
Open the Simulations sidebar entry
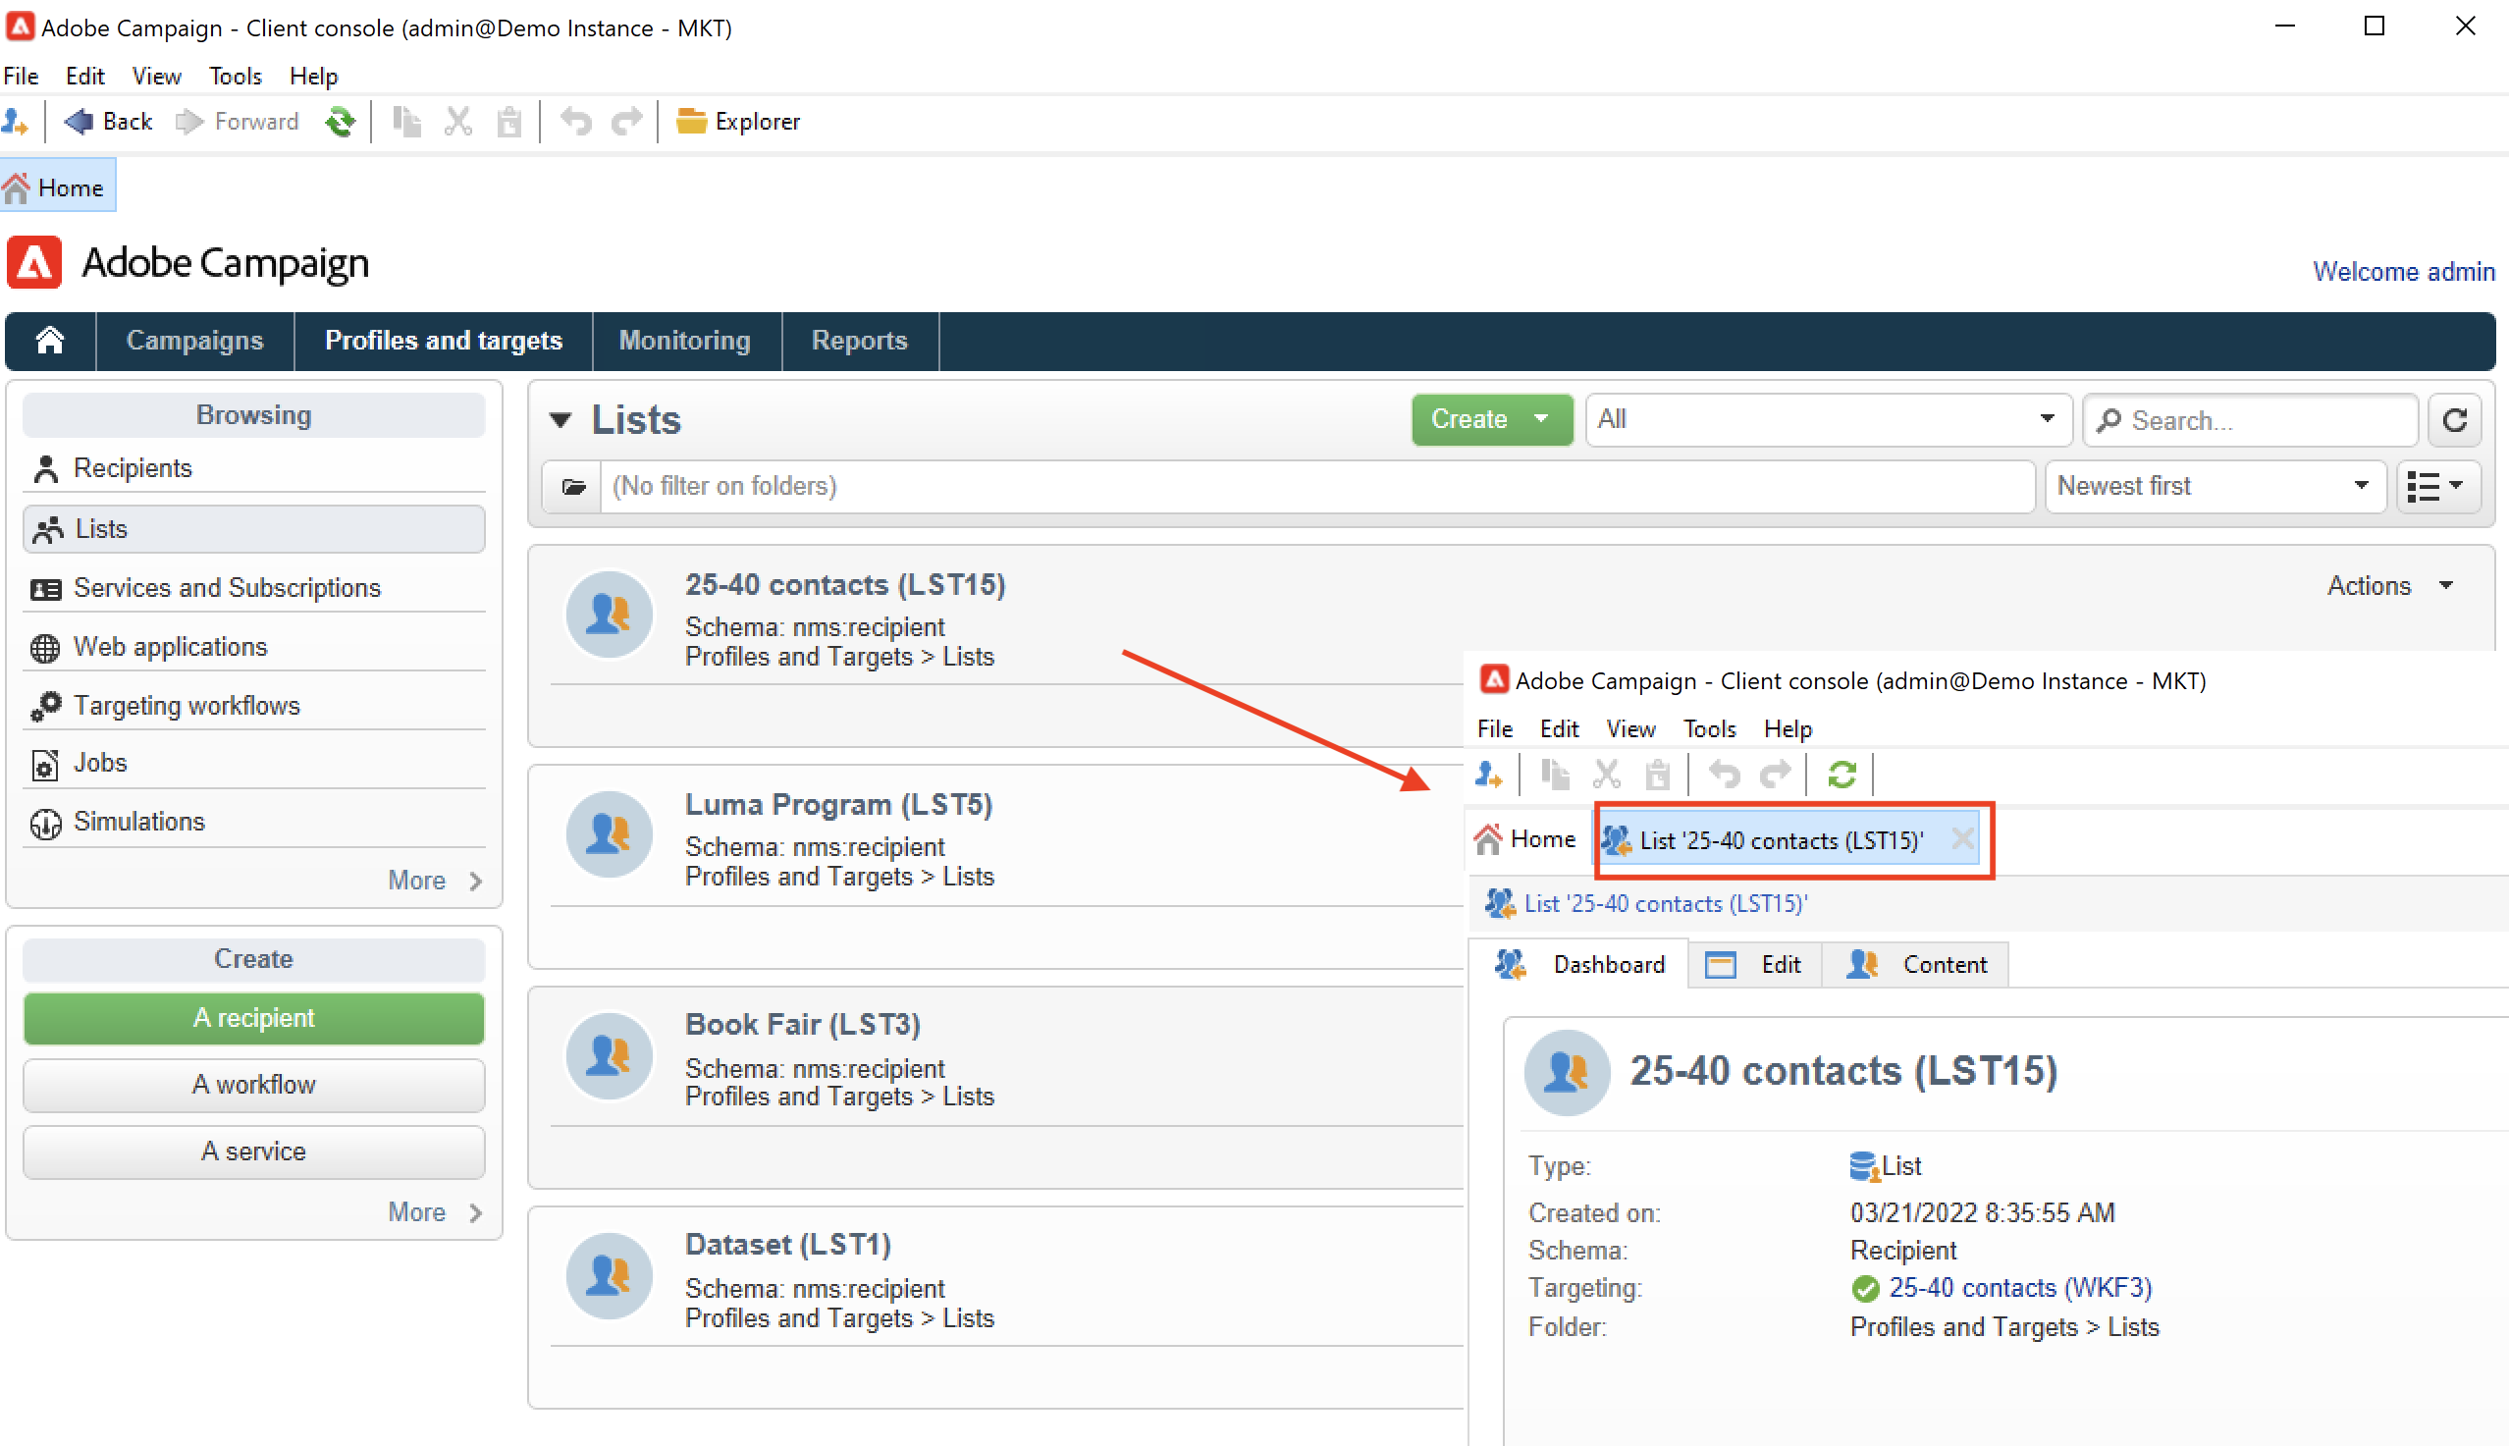pos(139,822)
